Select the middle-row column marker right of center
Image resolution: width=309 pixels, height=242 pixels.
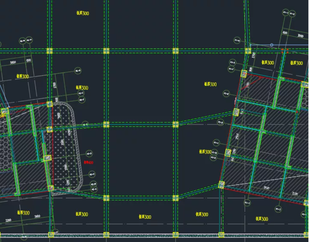(x=175, y=124)
